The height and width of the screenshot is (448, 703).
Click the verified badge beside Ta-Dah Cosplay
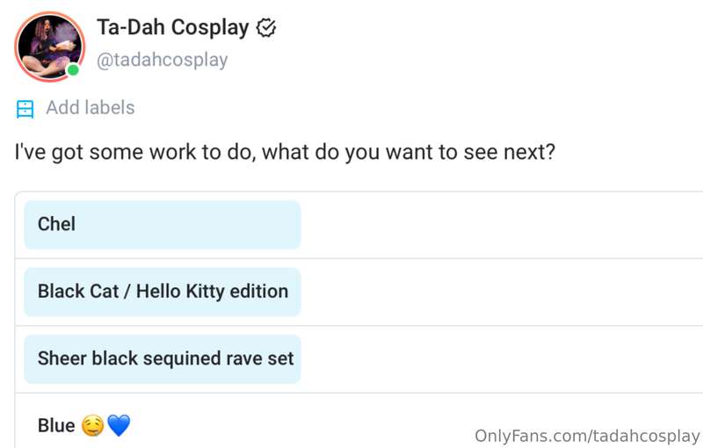[x=266, y=28]
